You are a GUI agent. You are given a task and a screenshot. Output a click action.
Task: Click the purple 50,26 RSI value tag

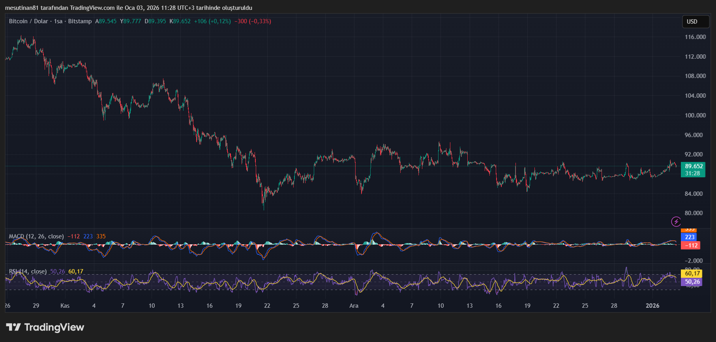[692, 282]
